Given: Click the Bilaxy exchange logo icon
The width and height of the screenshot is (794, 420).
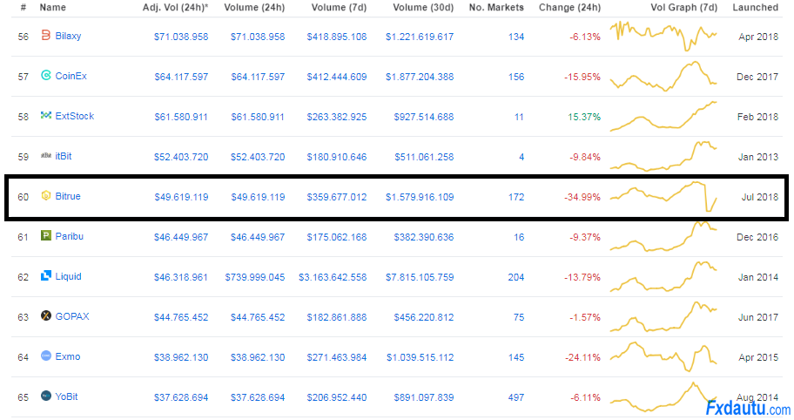Looking at the screenshot, I should tap(47, 36).
